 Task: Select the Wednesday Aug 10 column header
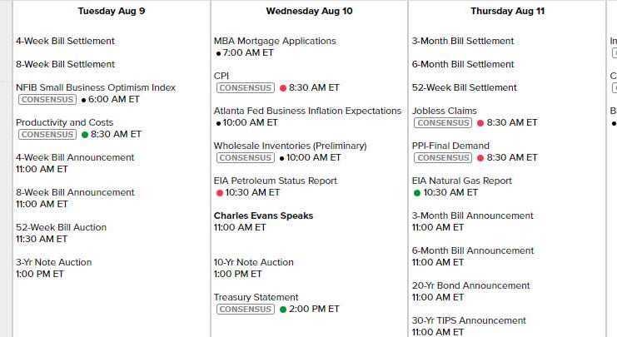309,11
